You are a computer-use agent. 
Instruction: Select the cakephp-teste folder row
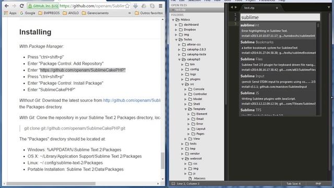click(197, 54)
